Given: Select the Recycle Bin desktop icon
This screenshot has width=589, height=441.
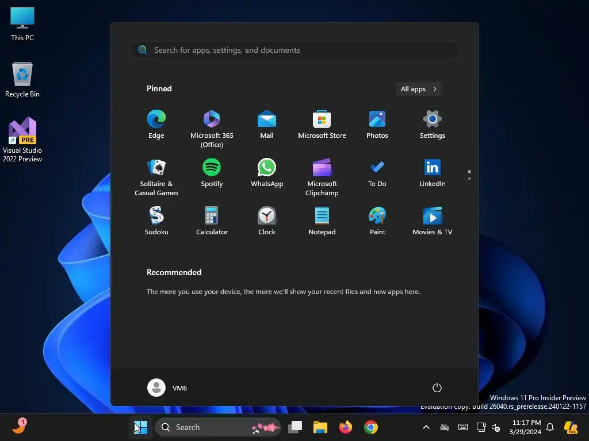Looking at the screenshot, I should click(22, 80).
